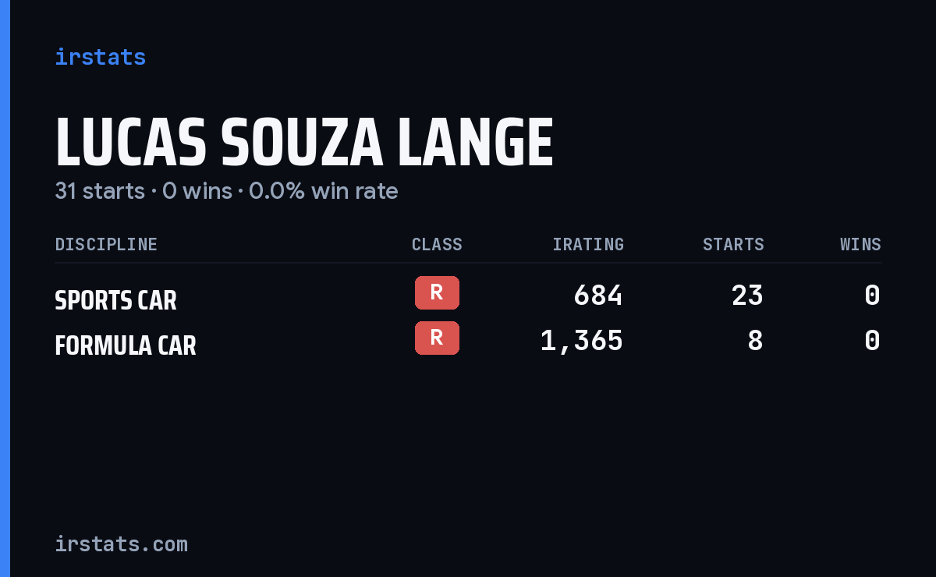The height and width of the screenshot is (577, 936).
Task: Click the blue accent bar on left edge
Action: (x=5, y=288)
